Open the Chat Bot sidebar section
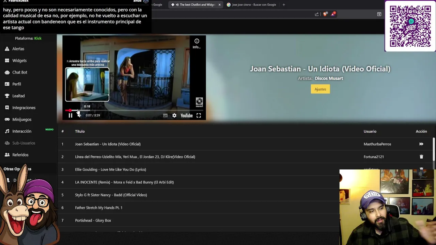The height and width of the screenshot is (245, 436). [x=20, y=72]
